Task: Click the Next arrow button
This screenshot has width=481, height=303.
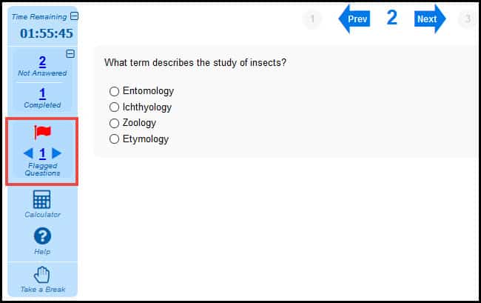Action: click(x=429, y=19)
